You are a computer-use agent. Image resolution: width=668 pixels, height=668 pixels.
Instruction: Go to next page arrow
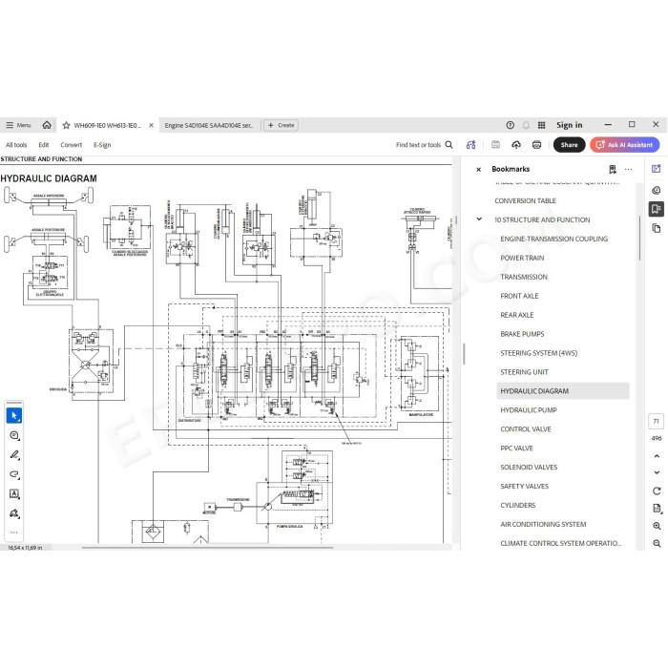657,472
